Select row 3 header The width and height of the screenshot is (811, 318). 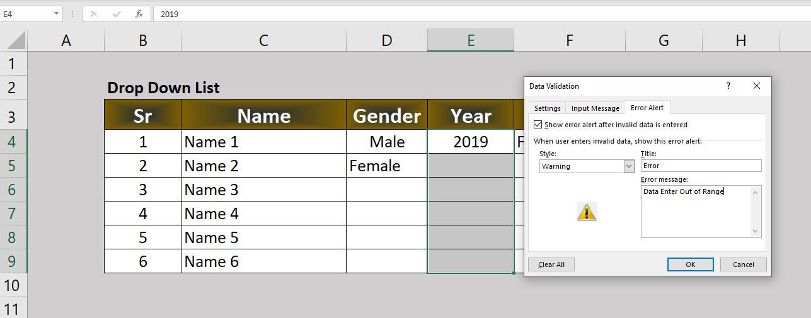(x=13, y=115)
